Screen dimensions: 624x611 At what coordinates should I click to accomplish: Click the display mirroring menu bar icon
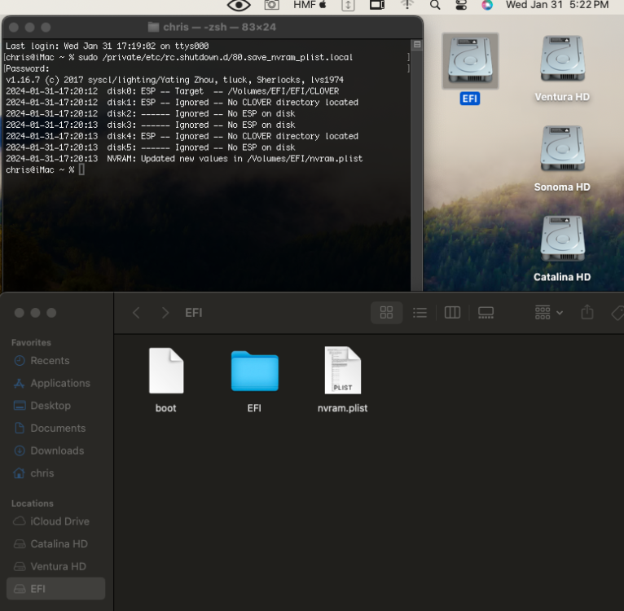pyautogui.click(x=377, y=5)
